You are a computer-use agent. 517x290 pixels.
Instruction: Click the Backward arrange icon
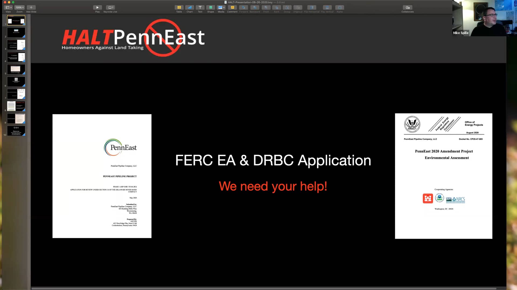click(x=255, y=8)
